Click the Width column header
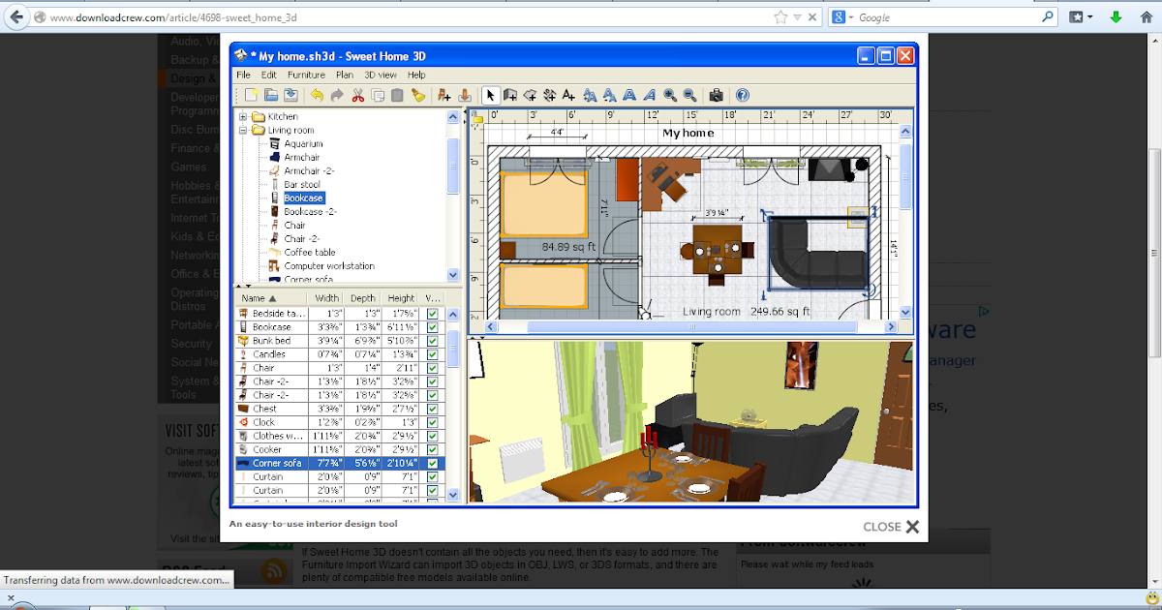The height and width of the screenshot is (610, 1162). (327, 298)
